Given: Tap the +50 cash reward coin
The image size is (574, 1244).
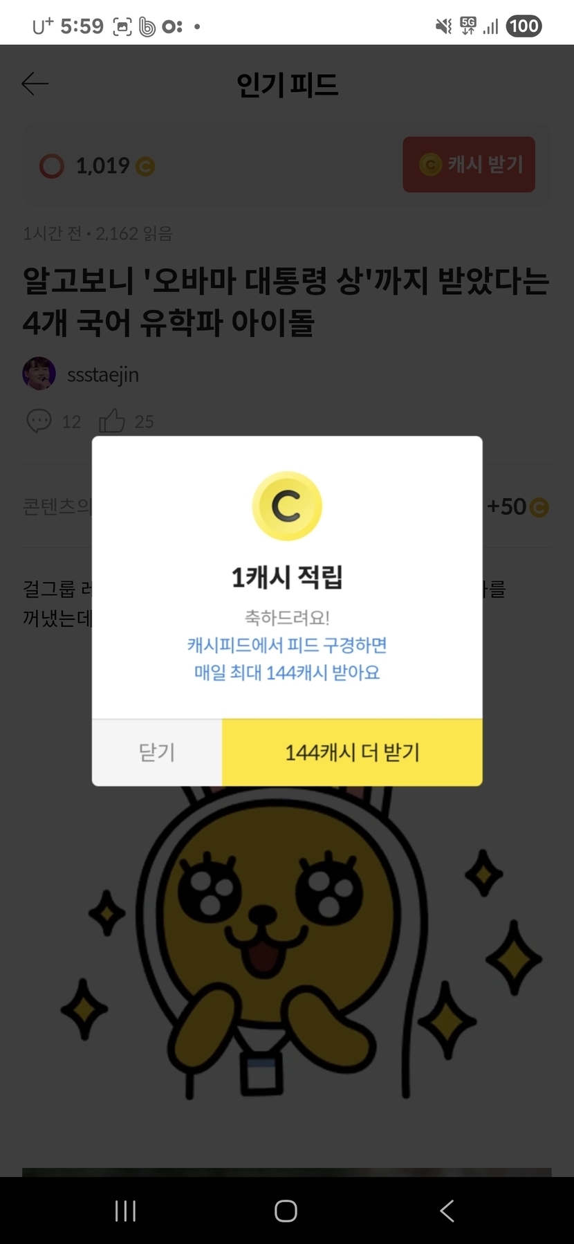Looking at the screenshot, I should 539,508.
